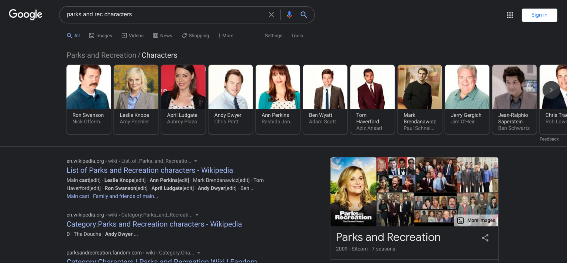
Task: Expand dropdown arrow beside List_of_Parks_and_Recreation URL
Action: point(196,161)
